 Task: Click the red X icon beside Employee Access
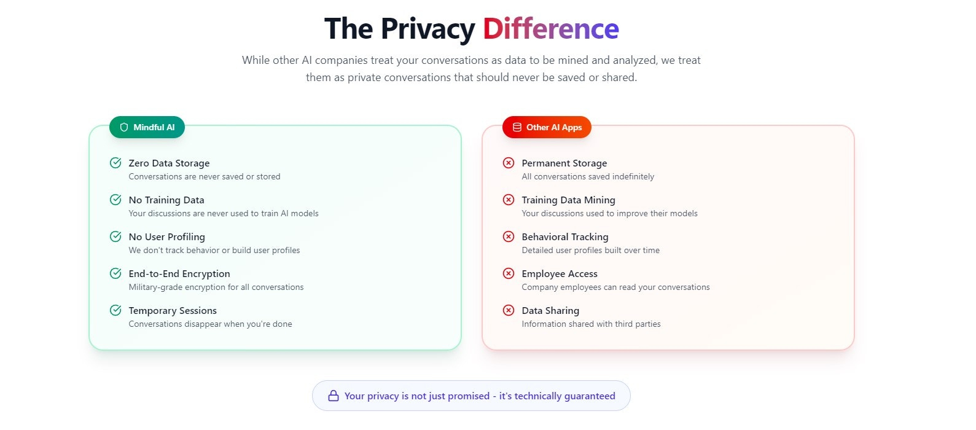pyautogui.click(x=509, y=273)
